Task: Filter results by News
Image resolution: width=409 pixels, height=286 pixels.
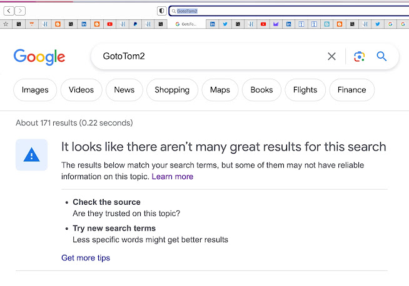Action: coord(124,90)
